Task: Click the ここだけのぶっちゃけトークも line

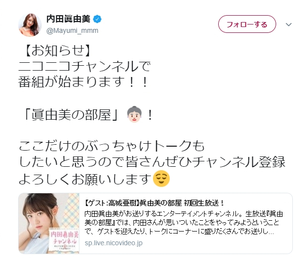Action: (x=111, y=146)
